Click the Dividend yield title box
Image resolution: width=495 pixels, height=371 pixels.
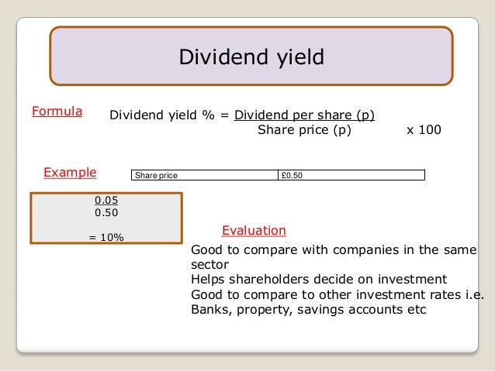(251, 56)
